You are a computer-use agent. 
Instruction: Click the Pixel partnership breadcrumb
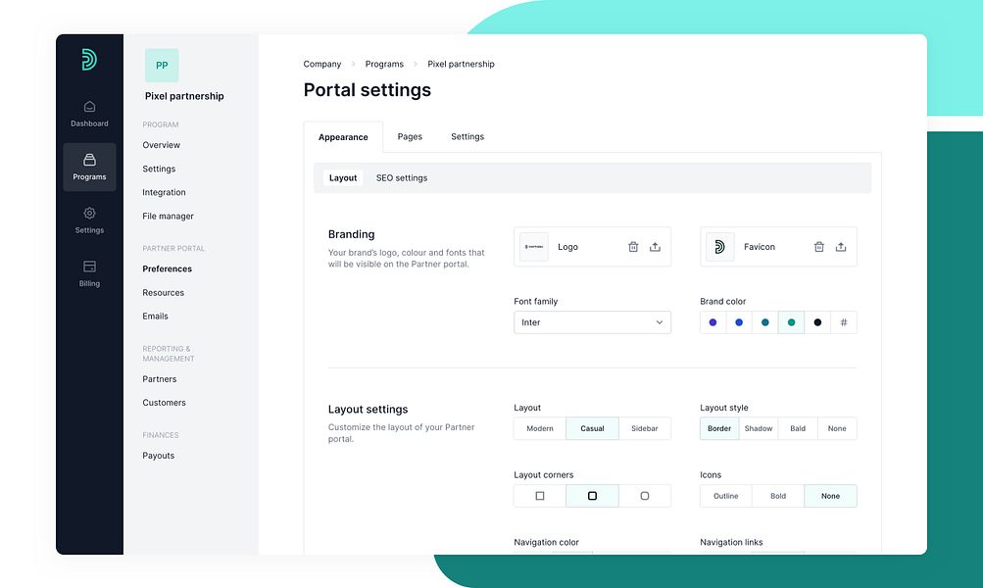click(461, 64)
